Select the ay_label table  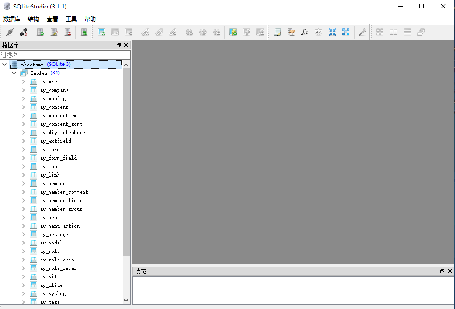tap(51, 166)
